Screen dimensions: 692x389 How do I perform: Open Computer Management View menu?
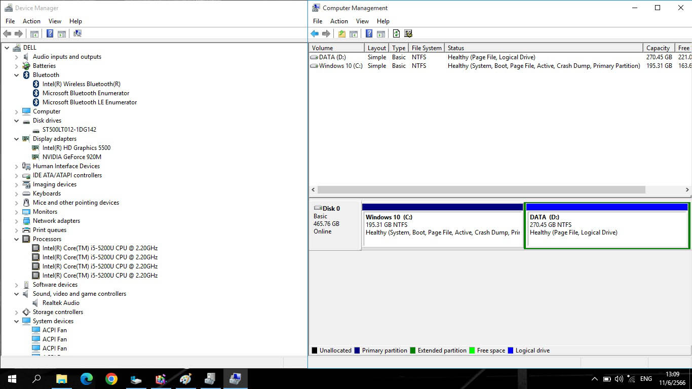tap(362, 21)
